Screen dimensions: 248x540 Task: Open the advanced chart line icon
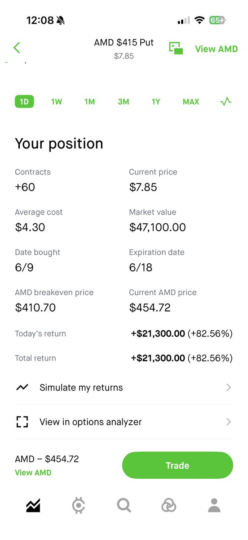(x=226, y=102)
